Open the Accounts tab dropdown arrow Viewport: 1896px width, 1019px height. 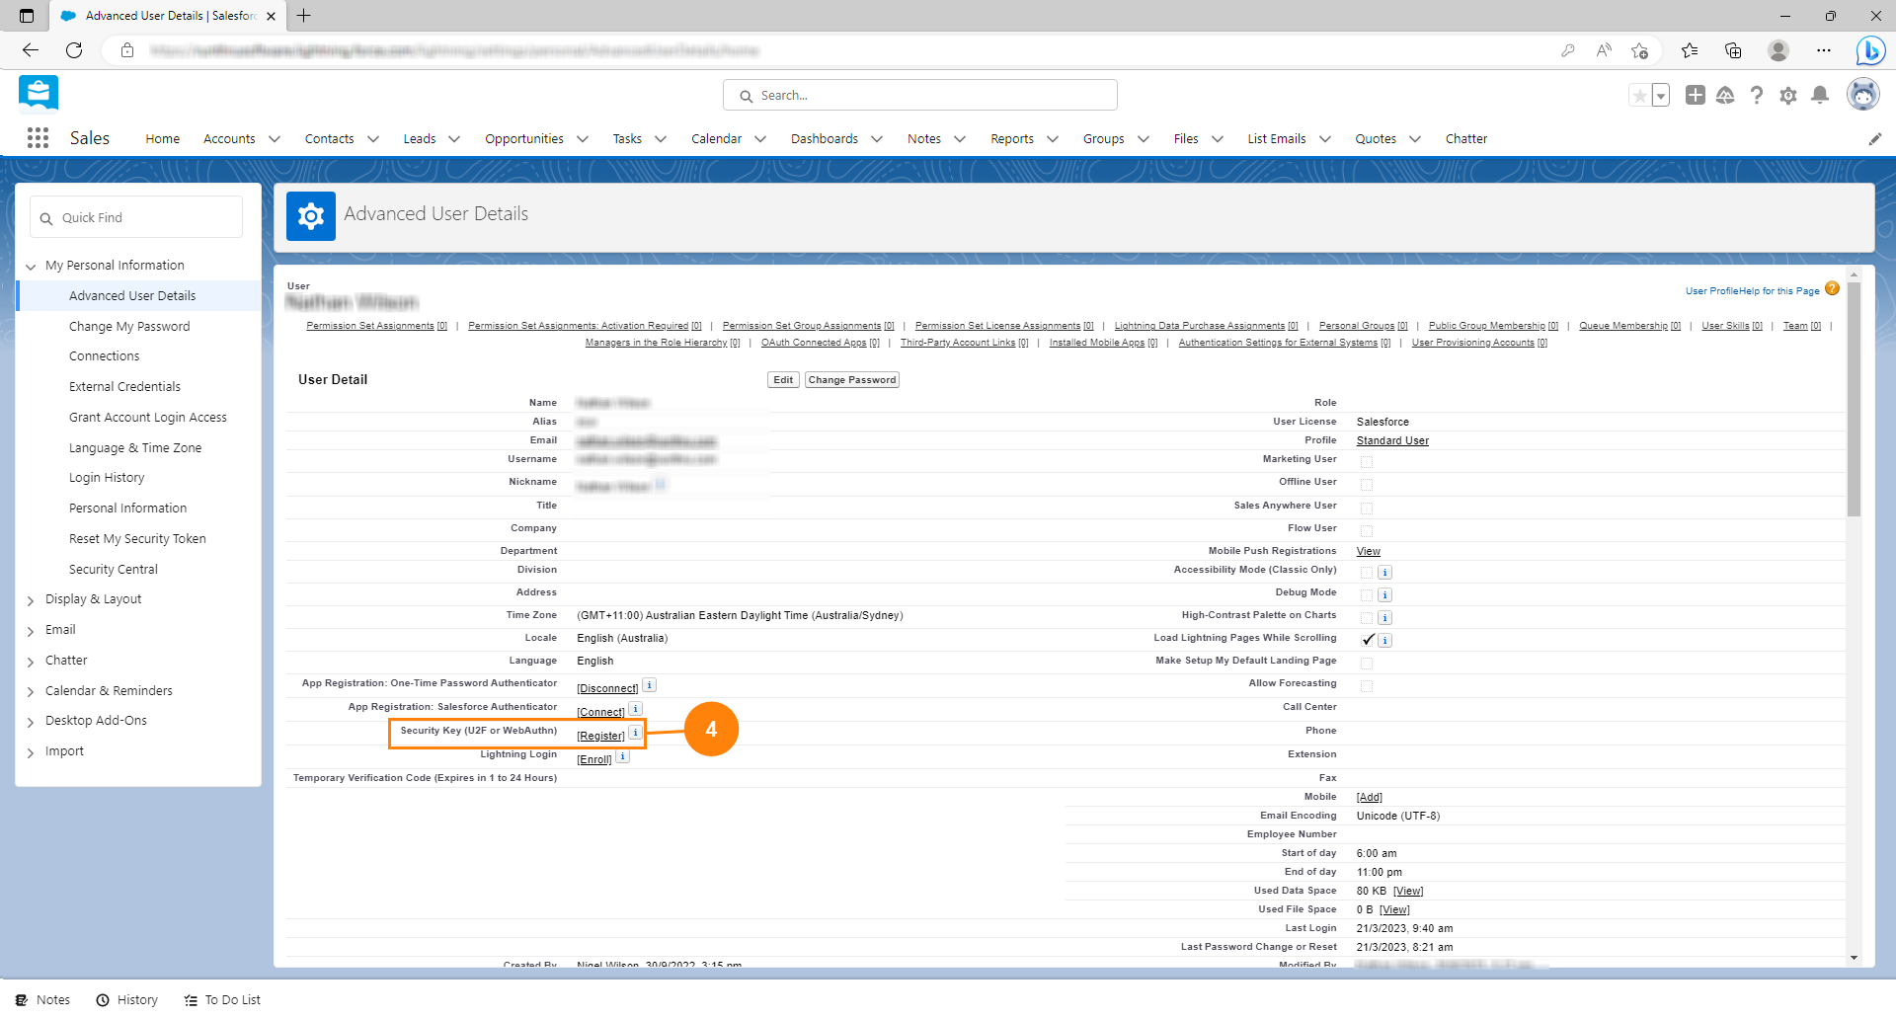pyautogui.click(x=275, y=139)
